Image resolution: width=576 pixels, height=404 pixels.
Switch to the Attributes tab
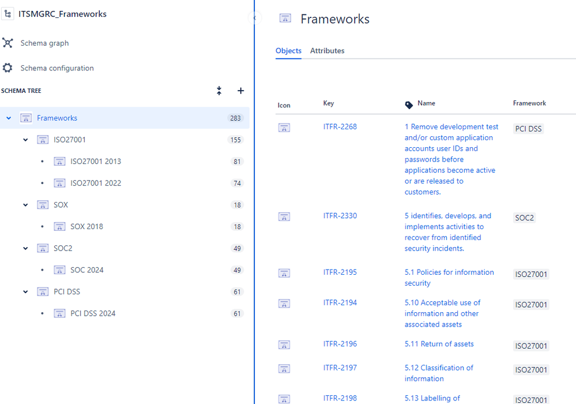[327, 51]
